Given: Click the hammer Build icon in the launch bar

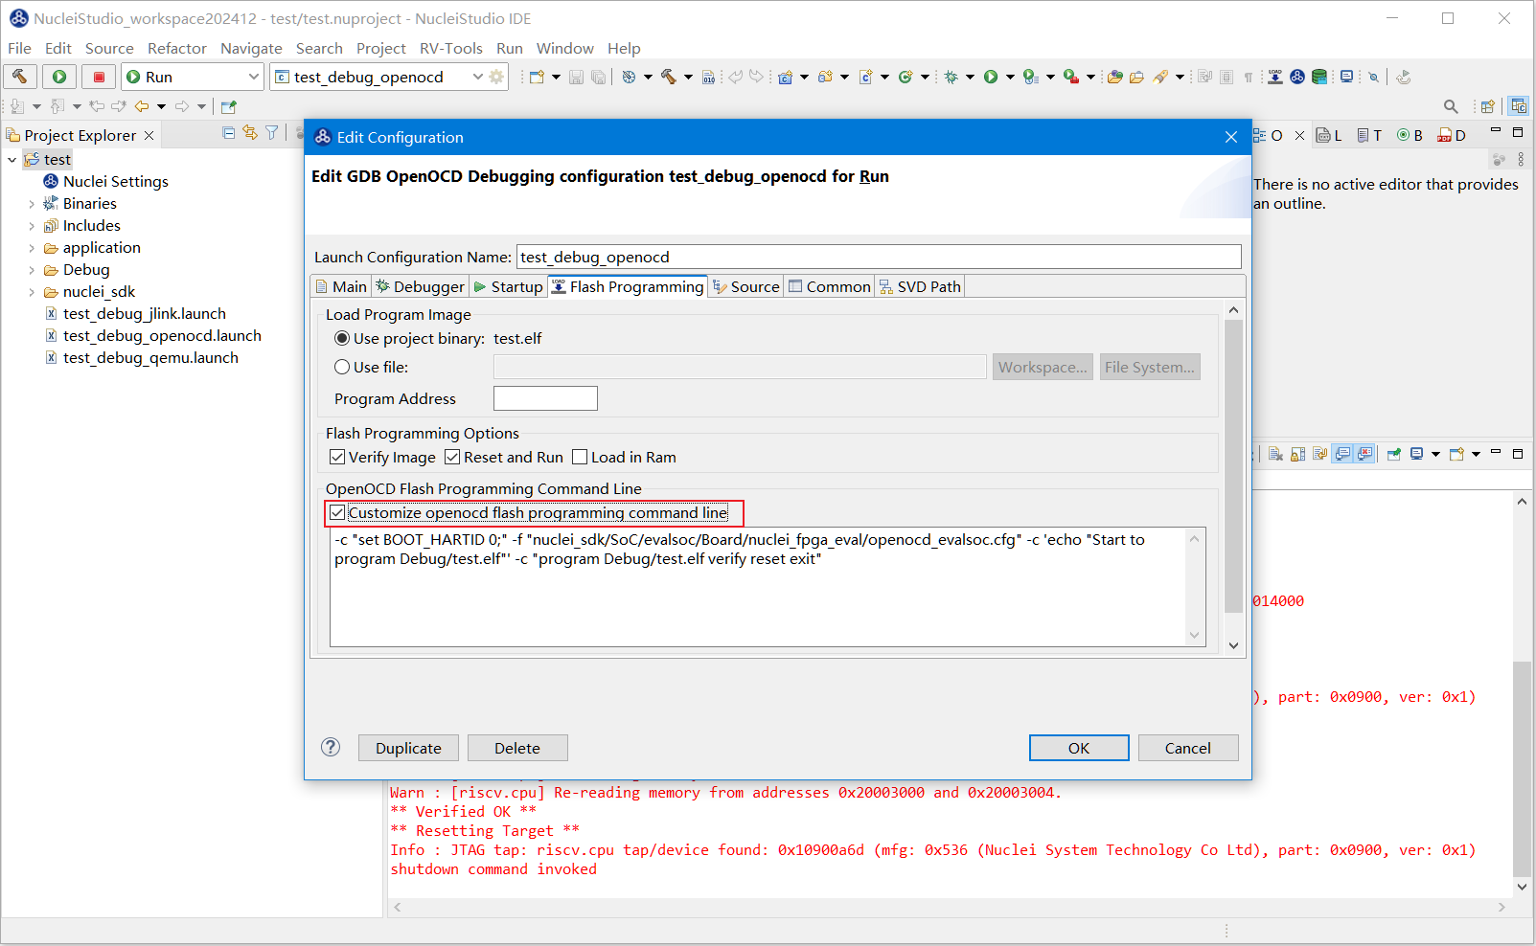Looking at the screenshot, I should pyautogui.click(x=20, y=77).
